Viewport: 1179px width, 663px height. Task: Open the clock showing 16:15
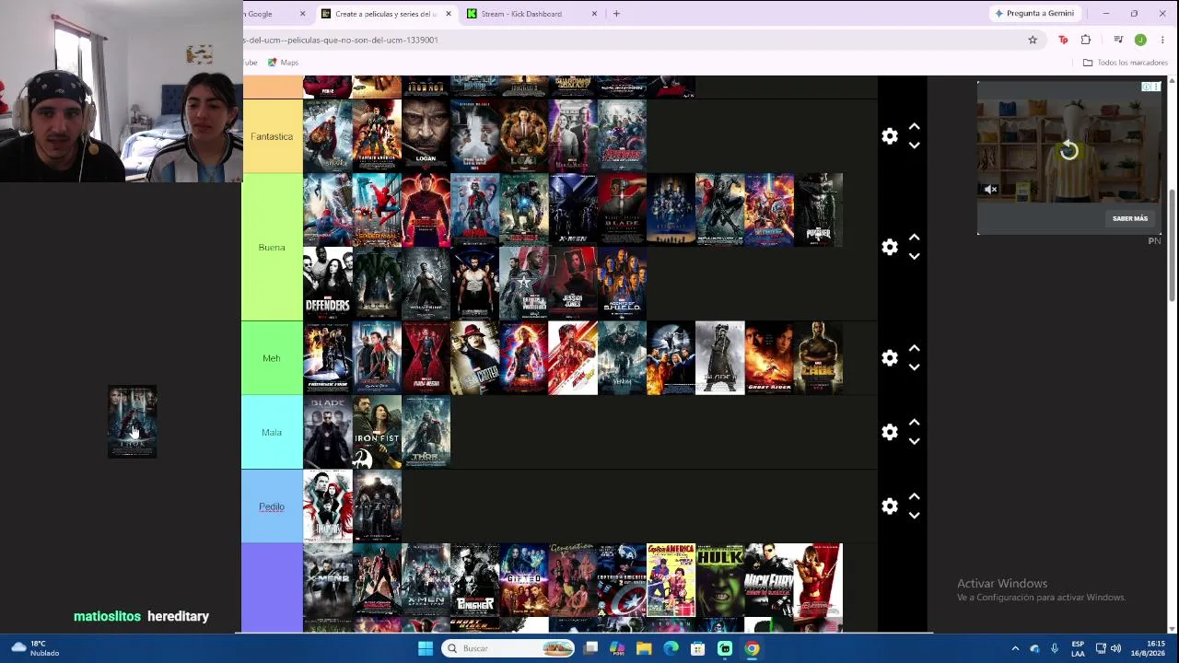pyautogui.click(x=1148, y=648)
